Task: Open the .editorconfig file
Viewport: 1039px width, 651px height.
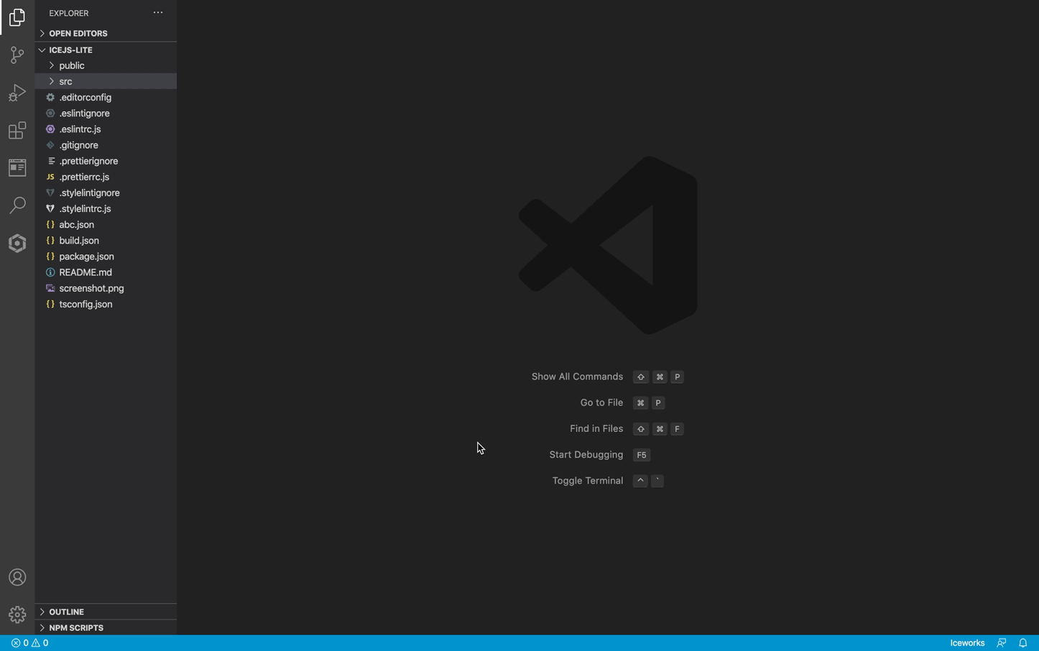Action: [106, 98]
